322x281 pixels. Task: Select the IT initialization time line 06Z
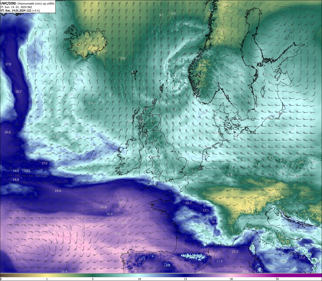(x=16, y=7)
